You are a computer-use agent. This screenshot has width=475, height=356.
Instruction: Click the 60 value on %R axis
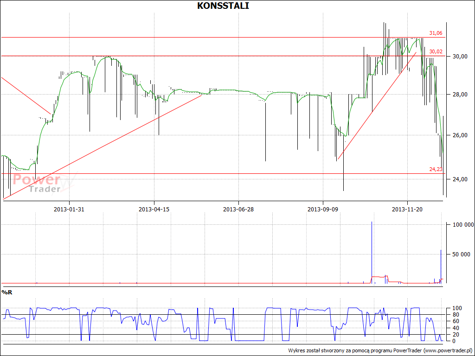coord(456,321)
